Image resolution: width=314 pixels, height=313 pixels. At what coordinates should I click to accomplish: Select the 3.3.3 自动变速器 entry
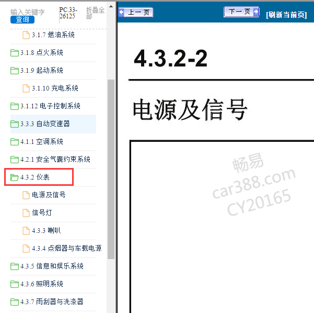45,124
